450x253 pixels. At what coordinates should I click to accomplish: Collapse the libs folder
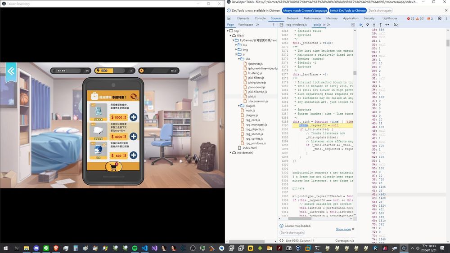tap(239, 59)
